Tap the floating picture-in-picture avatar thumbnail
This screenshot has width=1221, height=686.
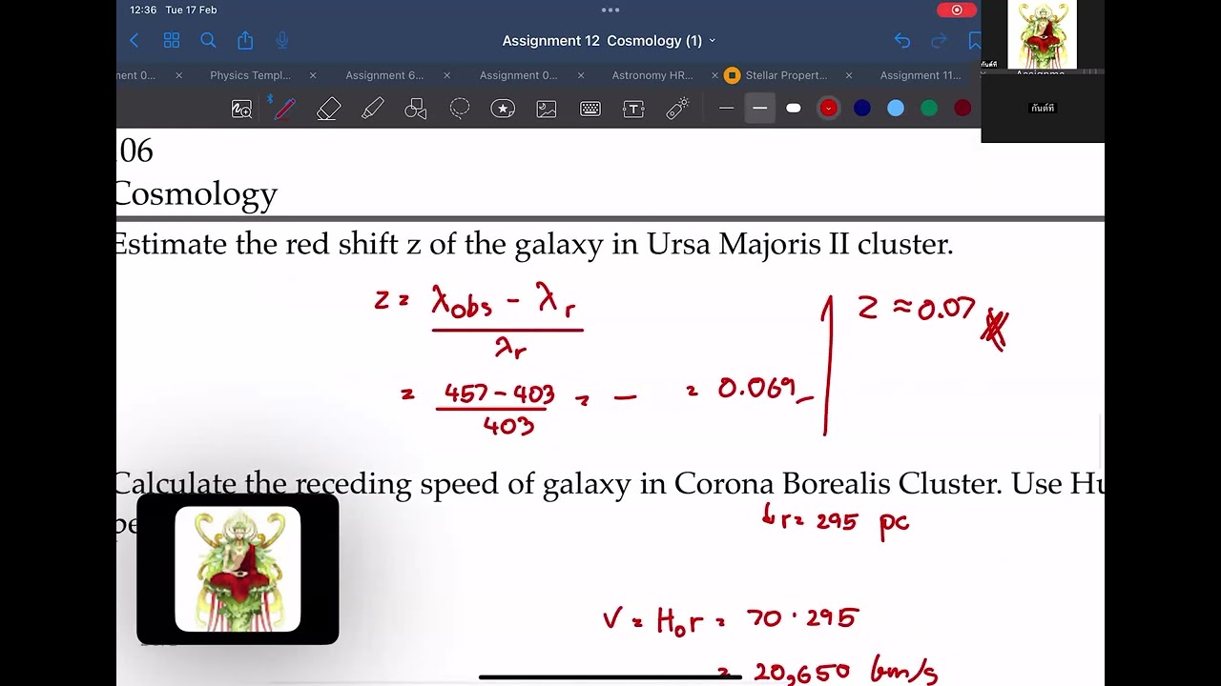tap(238, 570)
